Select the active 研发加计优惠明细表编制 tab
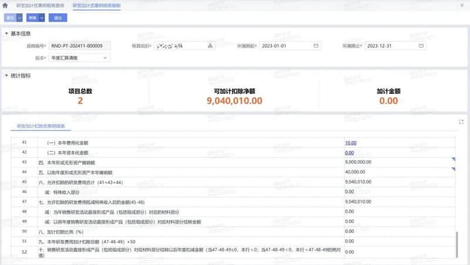Screen dimensions: 470x265 [96, 5]
